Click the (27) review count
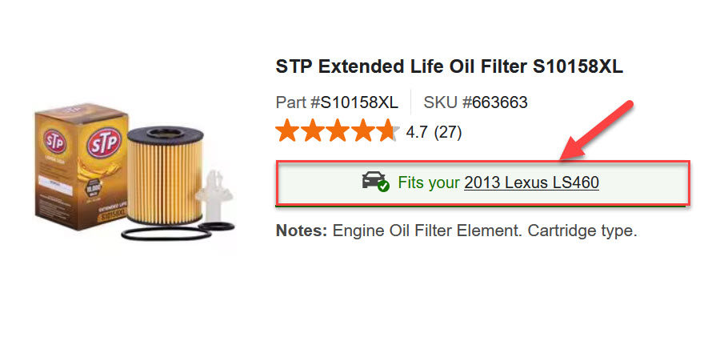Image resolution: width=720 pixels, height=337 pixels. pyautogui.click(x=447, y=132)
